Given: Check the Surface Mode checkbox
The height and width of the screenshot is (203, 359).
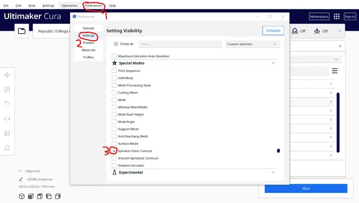Looking at the screenshot, I should click(114, 144).
